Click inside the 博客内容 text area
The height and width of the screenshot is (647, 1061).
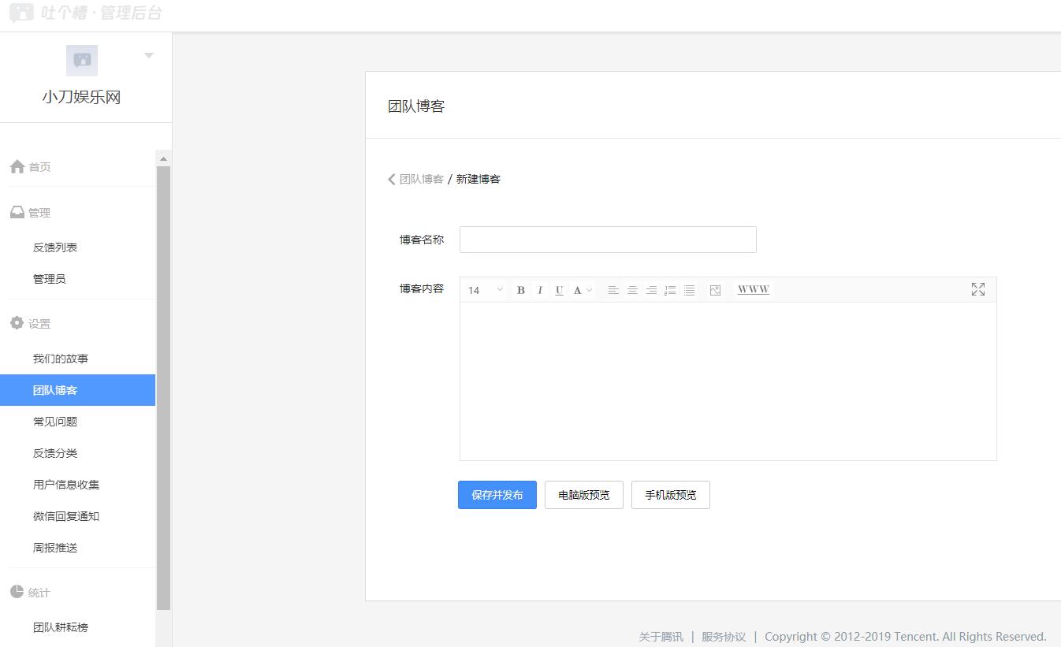728,381
